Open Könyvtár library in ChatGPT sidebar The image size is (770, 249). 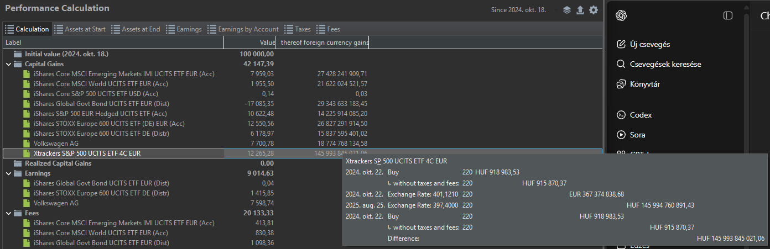(637, 84)
